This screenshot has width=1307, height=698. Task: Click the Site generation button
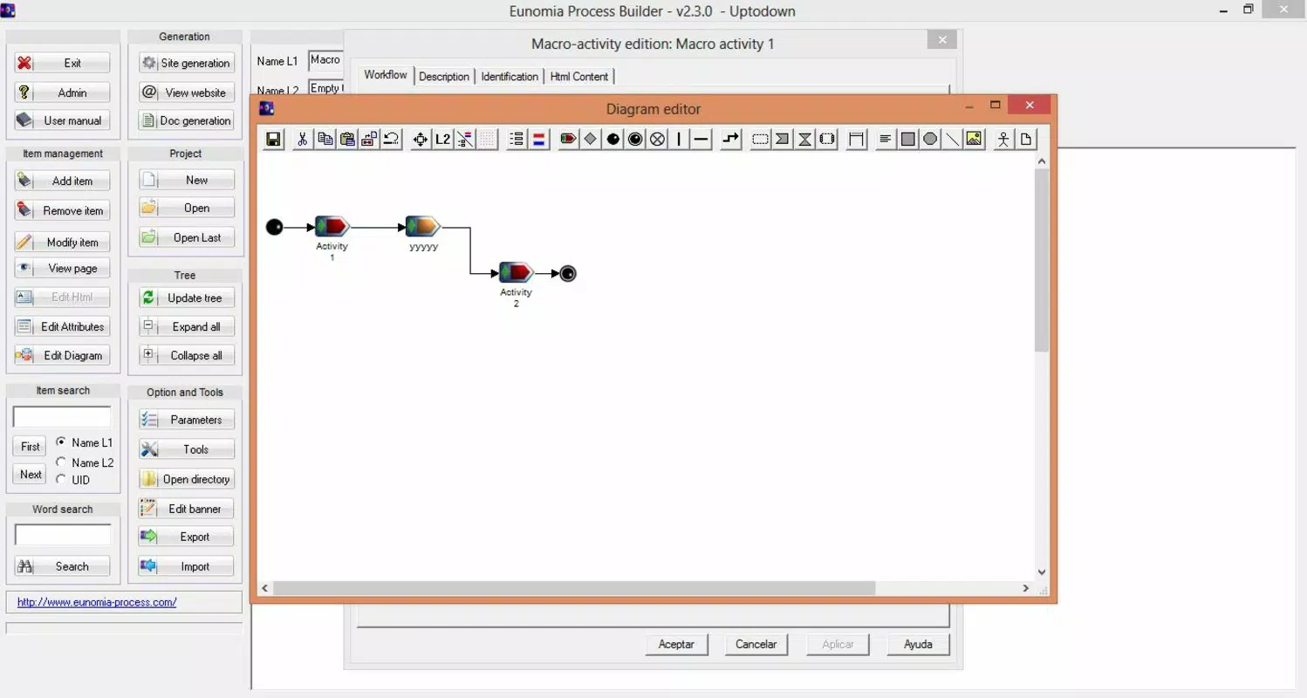[186, 63]
